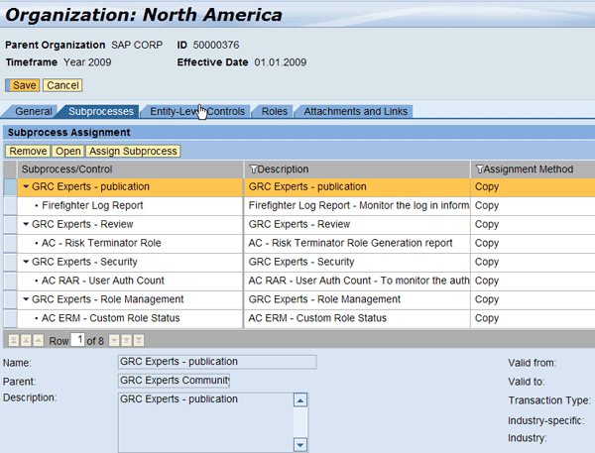Click description 'AC - Risk Terminator Role Generation report'
This screenshot has height=453, width=595.
pyautogui.click(x=350, y=243)
